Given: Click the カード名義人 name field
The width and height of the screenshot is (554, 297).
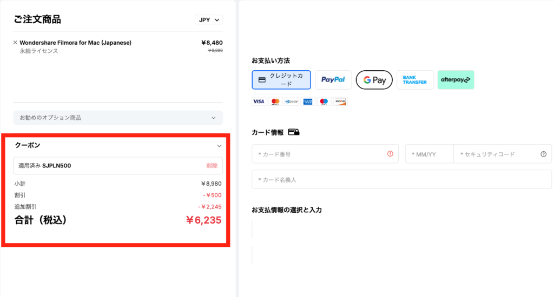Looking at the screenshot, I should 401,179.
